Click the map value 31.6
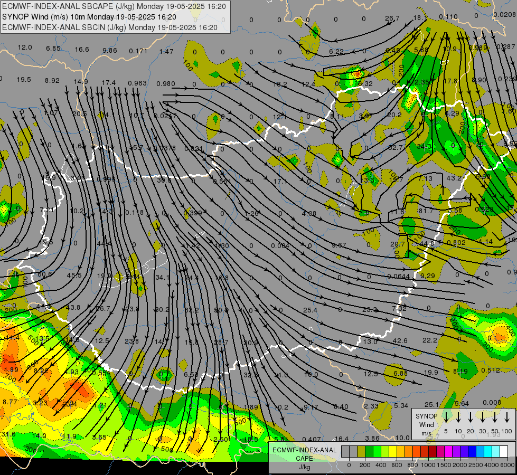 [x=8, y=434]
